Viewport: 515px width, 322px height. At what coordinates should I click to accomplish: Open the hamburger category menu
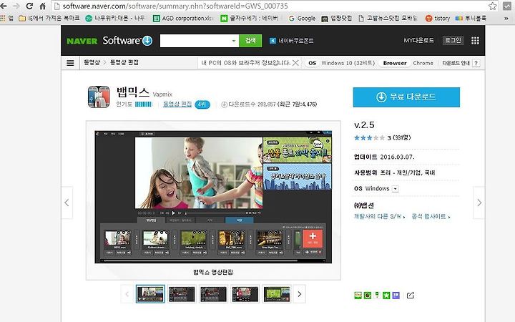click(x=70, y=63)
